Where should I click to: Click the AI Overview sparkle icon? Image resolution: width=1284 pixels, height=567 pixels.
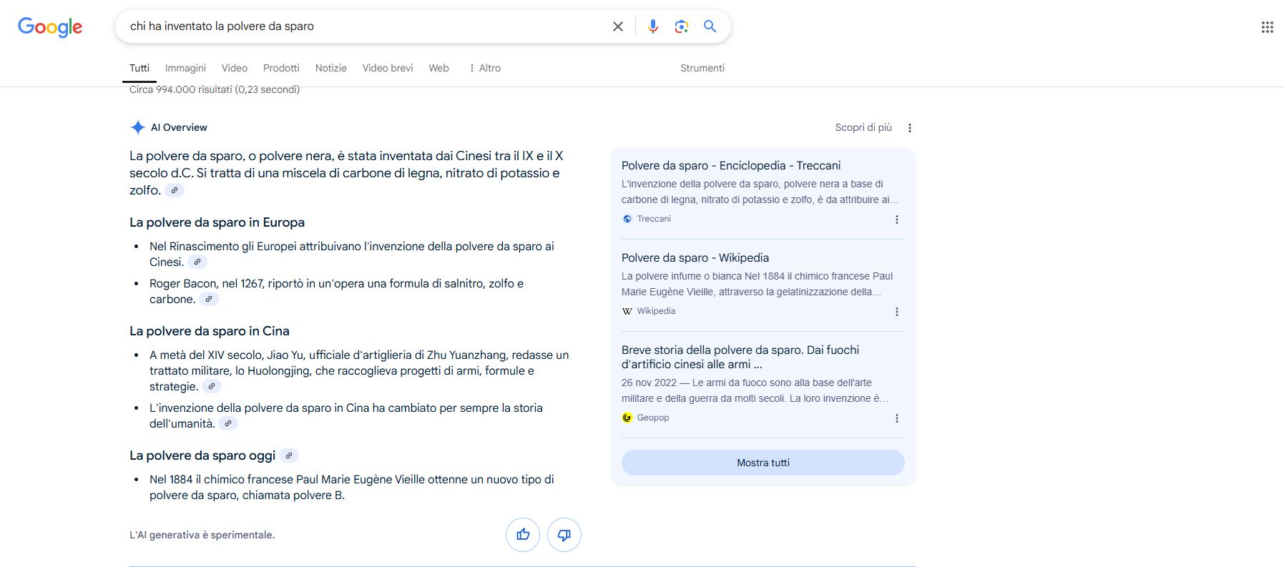tap(137, 127)
